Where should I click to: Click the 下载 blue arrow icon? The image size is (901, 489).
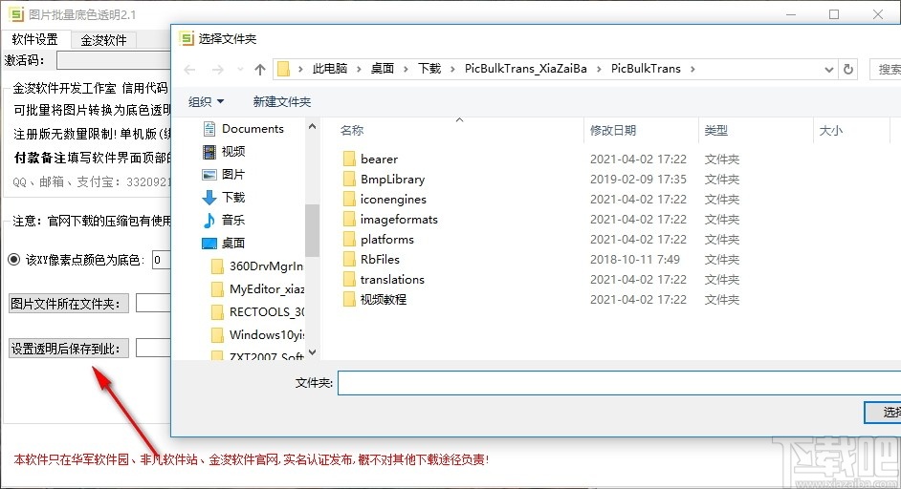(x=209, y=198)
